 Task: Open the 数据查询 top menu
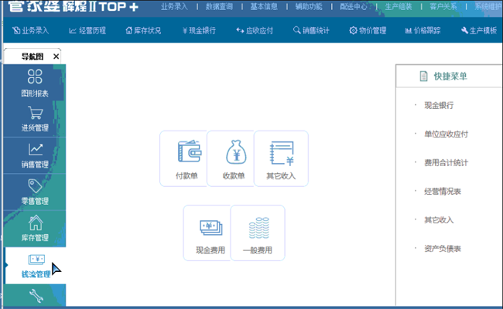click(x=220, y=7)
